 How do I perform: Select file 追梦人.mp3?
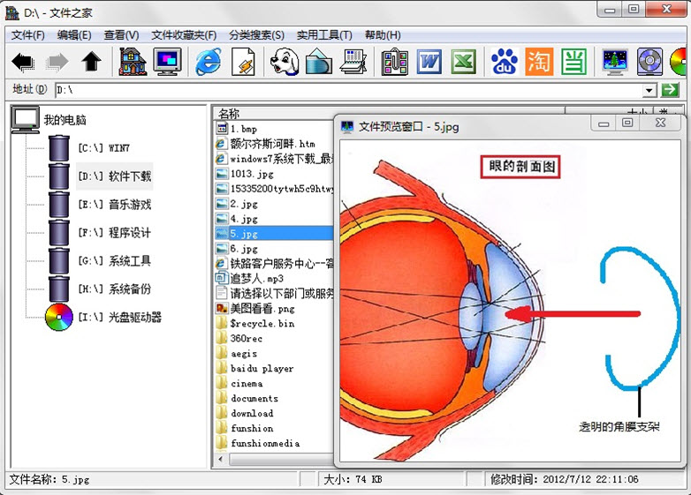click(x=257, y=279)
